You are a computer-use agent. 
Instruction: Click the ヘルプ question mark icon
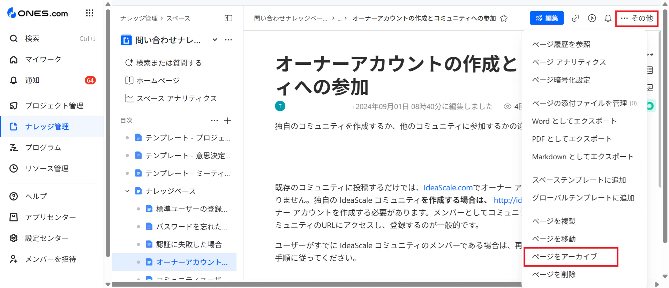(x=14, y=196)
